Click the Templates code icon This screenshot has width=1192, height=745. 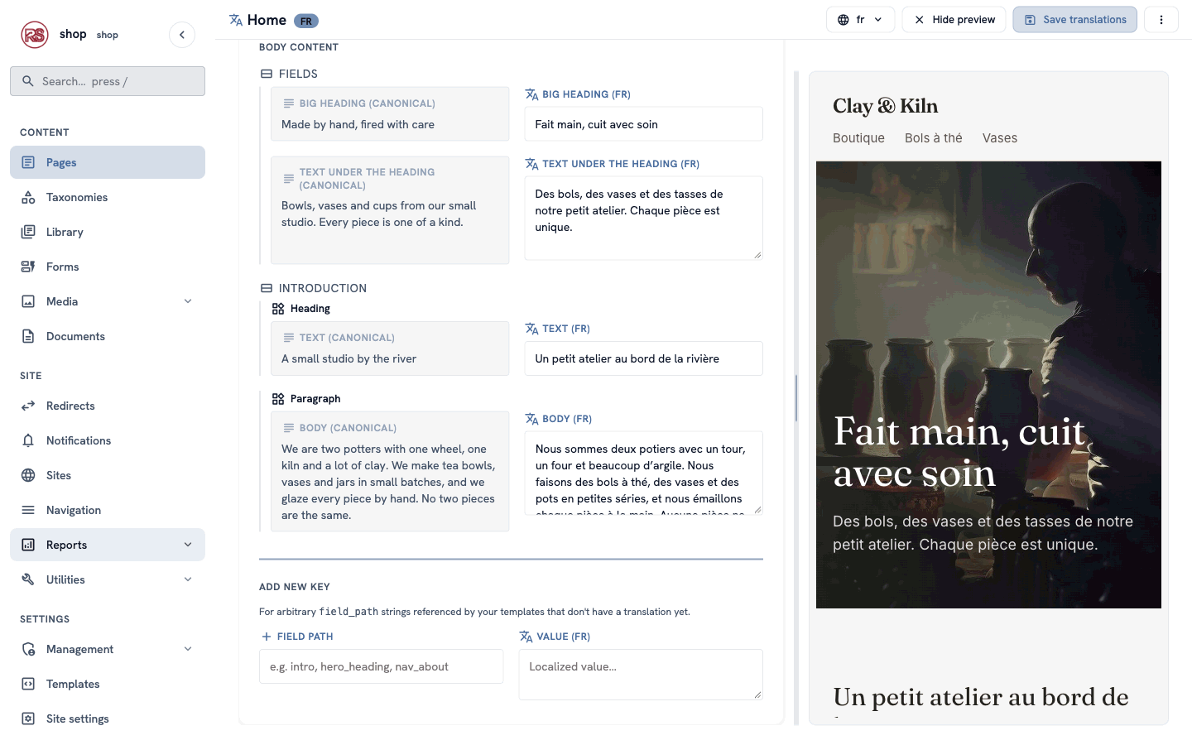28,684
